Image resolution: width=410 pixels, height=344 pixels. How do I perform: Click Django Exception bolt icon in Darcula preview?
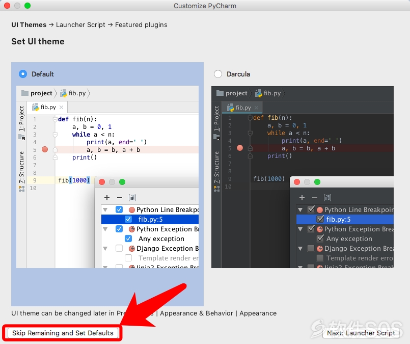(x=320, y=249)
